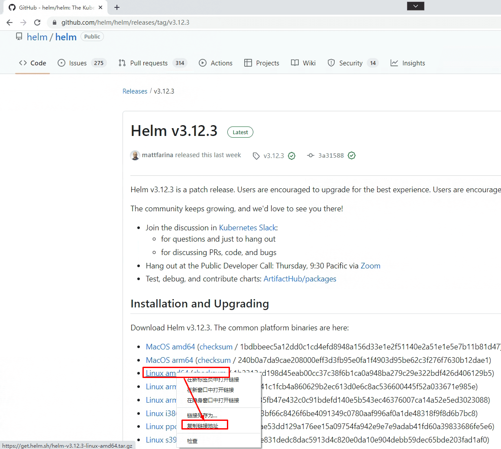Click the Pull requests branch icon

(122, 63)
